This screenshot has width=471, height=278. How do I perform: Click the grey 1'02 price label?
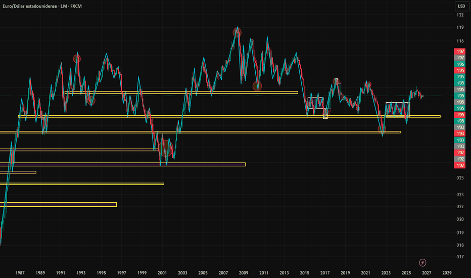[x=460, y=159]
